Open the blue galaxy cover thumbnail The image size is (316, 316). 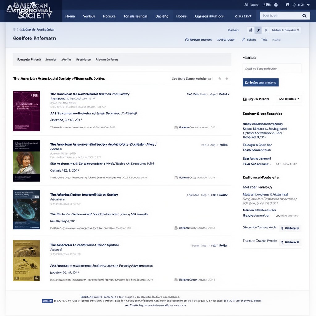(x=27, y=210)
